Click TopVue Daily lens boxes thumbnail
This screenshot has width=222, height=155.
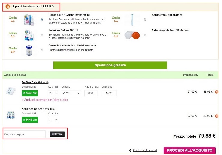click(11, 91)
